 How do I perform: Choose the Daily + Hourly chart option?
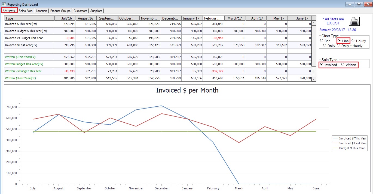pos(339,46)
